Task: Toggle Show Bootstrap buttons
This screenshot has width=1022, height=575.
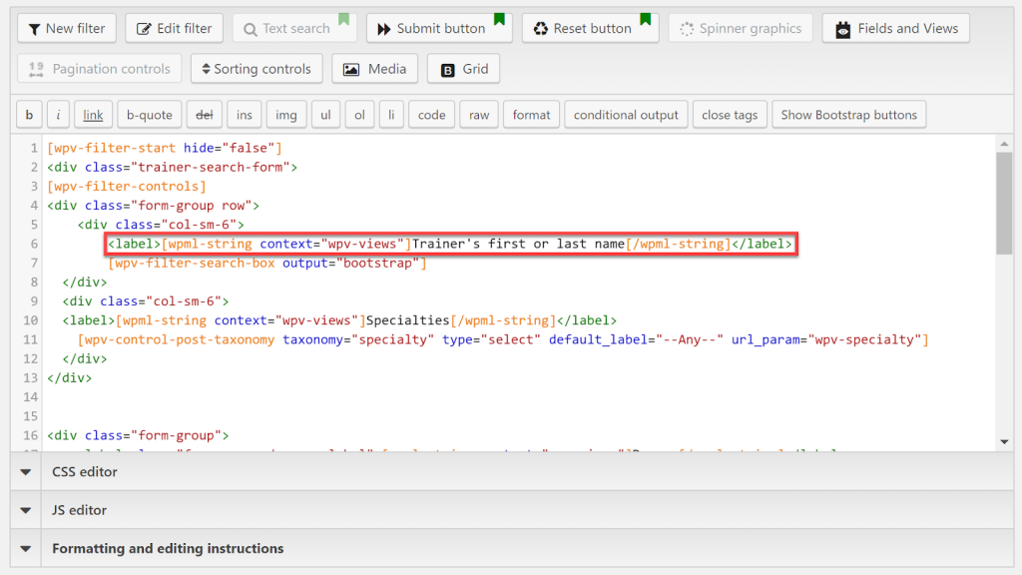Action: [848, 115]
